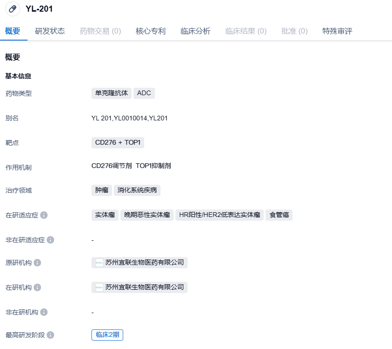Click info icon next to 非在研适应症
Screen dimensions: 392x349
pyautogui.click(x=50, y=240)
